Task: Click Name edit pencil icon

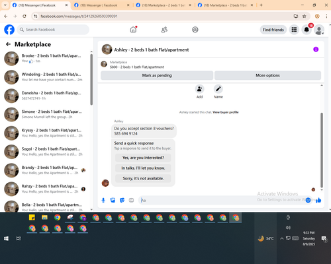Action: coord(218,89)
